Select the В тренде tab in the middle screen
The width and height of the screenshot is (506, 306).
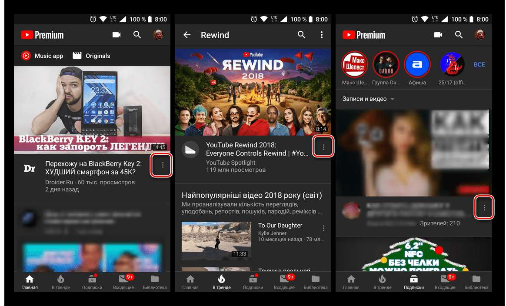click(x=221, y=282)
